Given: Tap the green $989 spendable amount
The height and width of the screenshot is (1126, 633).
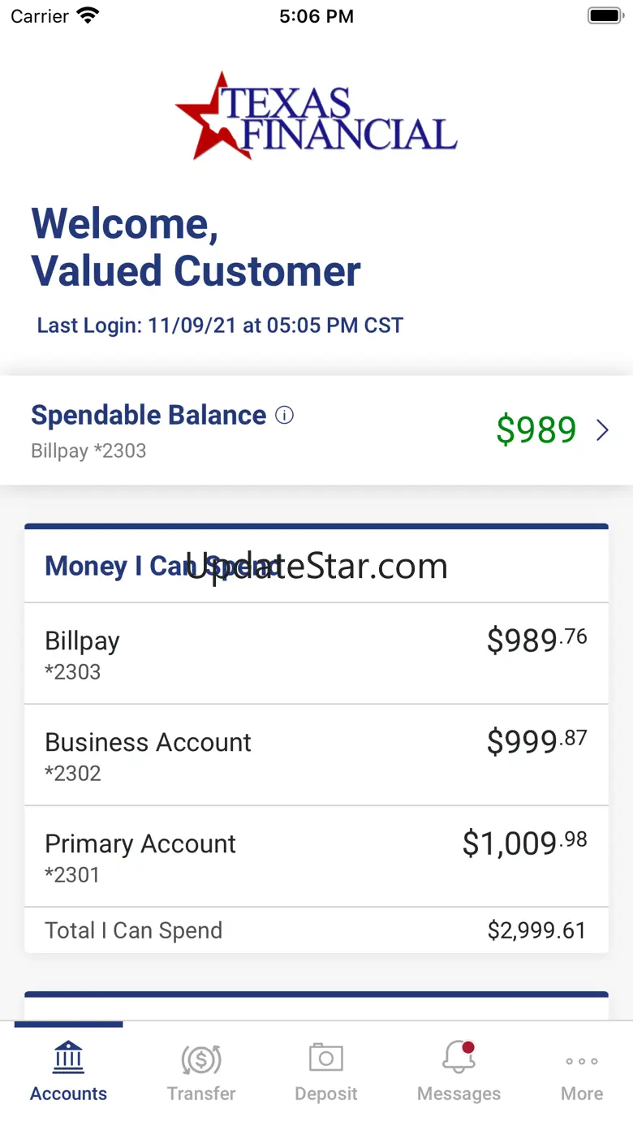Looking at the screenshot, I should coord(536,430).
